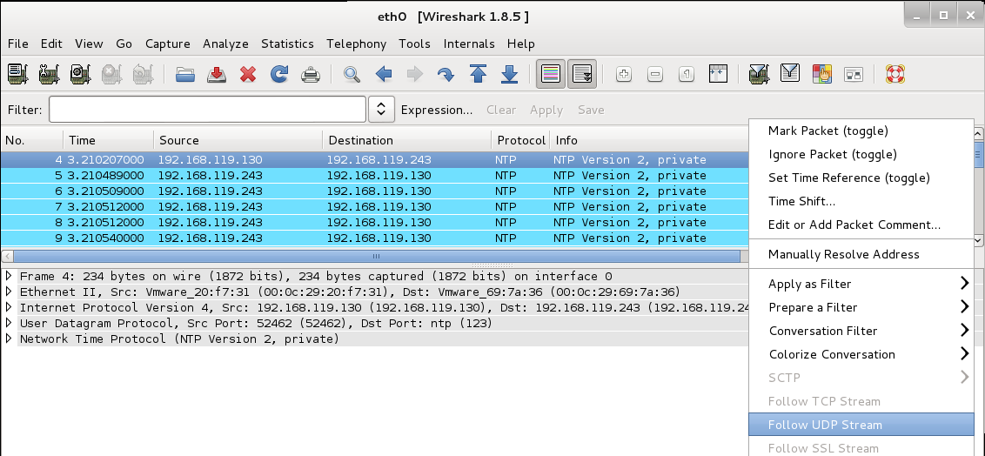The image size is (985, 456).
Task: Click the Expression... button
Action: (x=436, y=110)
